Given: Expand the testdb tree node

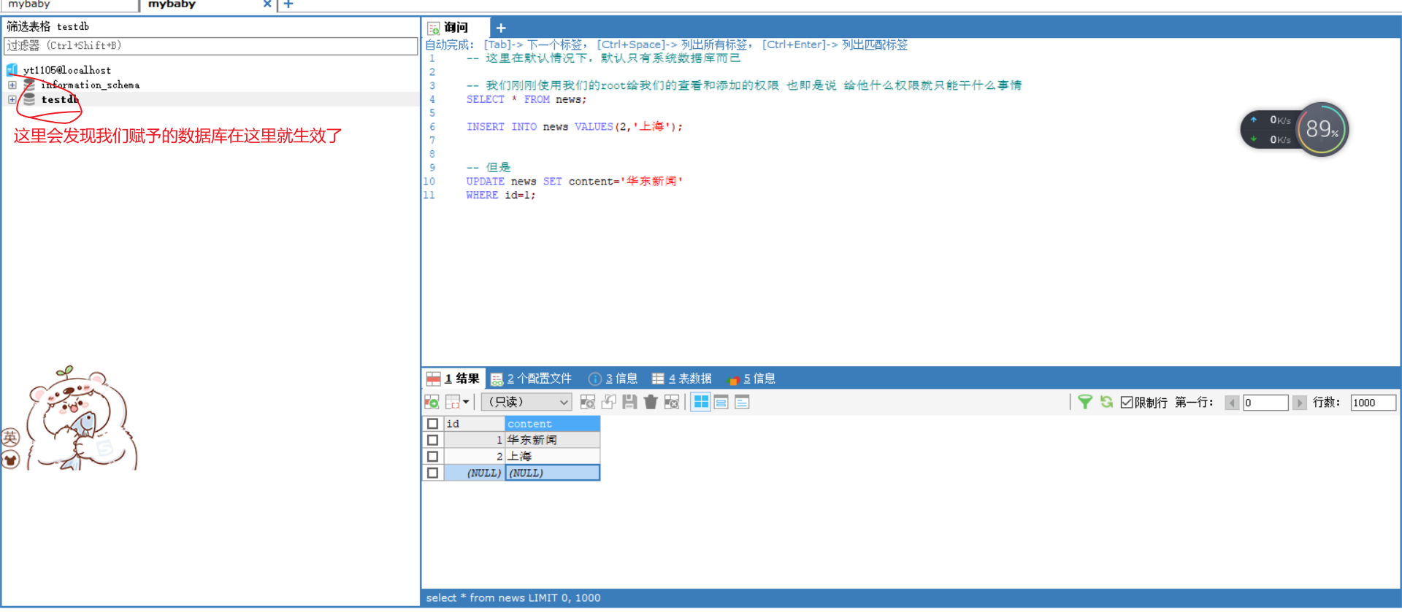Looking at the screenshot, I should [x=12, y=100].
